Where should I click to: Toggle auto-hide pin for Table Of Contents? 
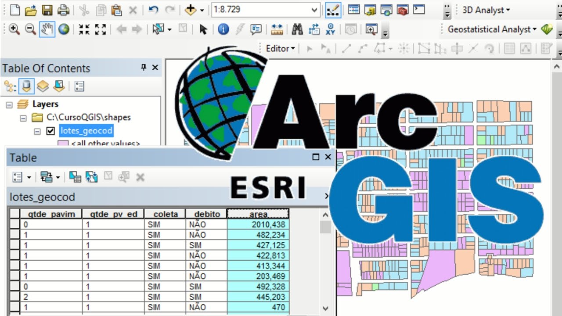[x=144, y=68]
